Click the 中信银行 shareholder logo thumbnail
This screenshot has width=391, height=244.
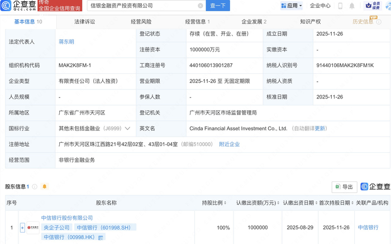tap(33, 228)
